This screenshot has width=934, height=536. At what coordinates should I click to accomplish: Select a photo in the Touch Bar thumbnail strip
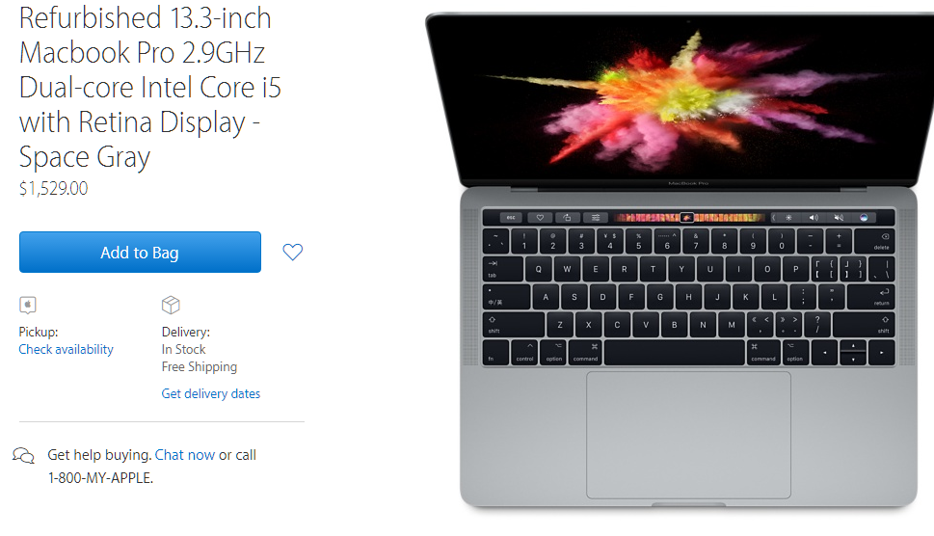tap(688, 217)
